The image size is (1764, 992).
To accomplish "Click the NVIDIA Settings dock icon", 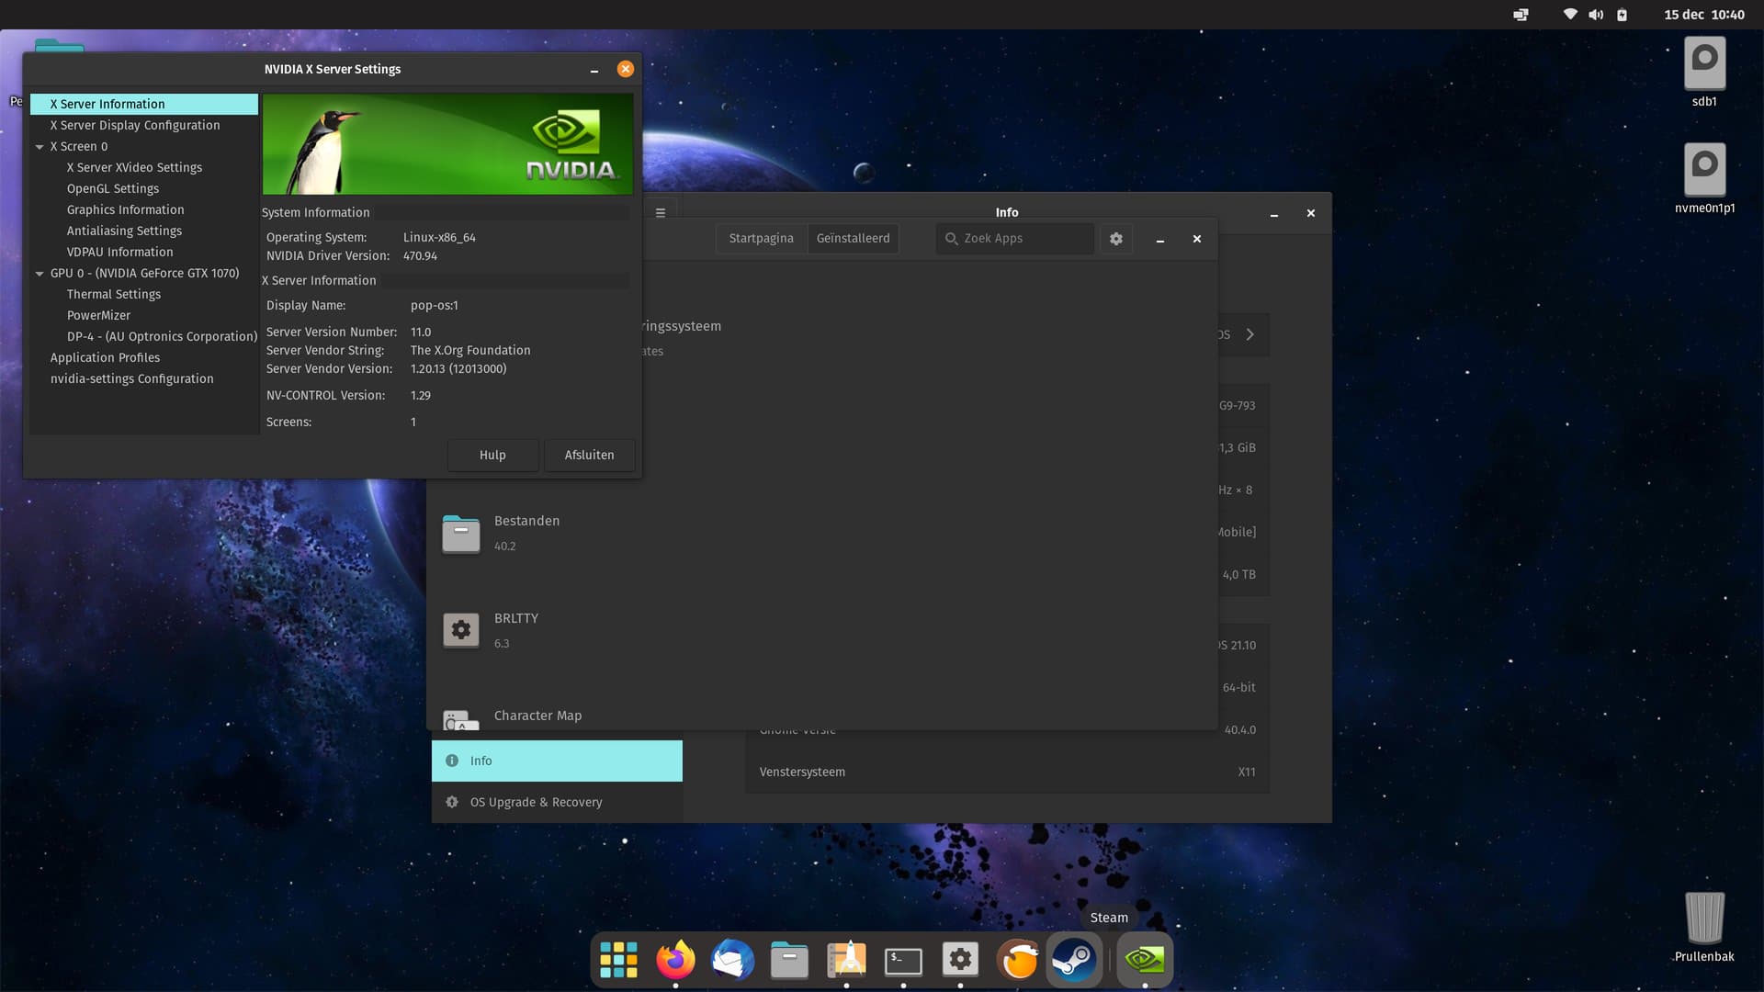I will (x=1145, y=960).
